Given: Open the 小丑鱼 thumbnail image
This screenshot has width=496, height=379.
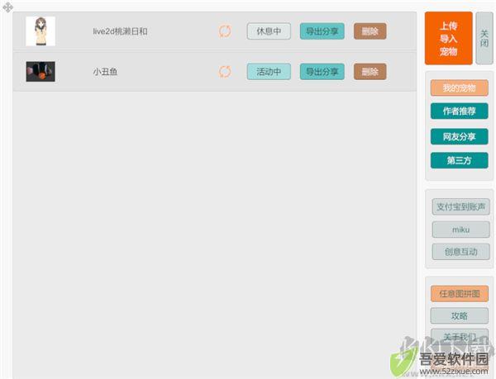Looking at the screenshot, I should (41, 72).
